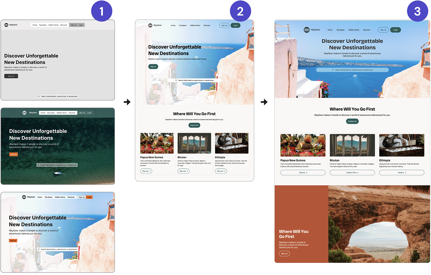Click outlined navigation Sign up in step 2 mockup

224,25
